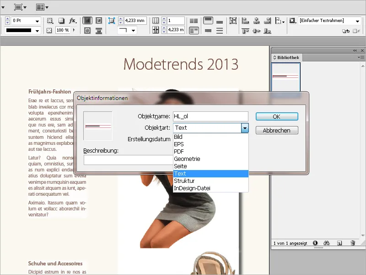Click the corner size 4,233 mm field
Image resolution: width=366 pixels, height=275 pixels.
135,21
